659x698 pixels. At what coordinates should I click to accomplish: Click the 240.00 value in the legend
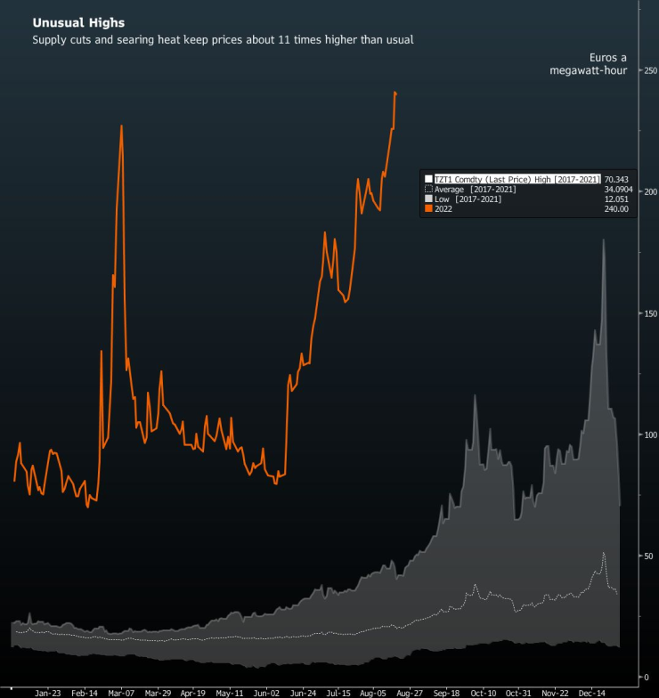click(x=616, y=209)
